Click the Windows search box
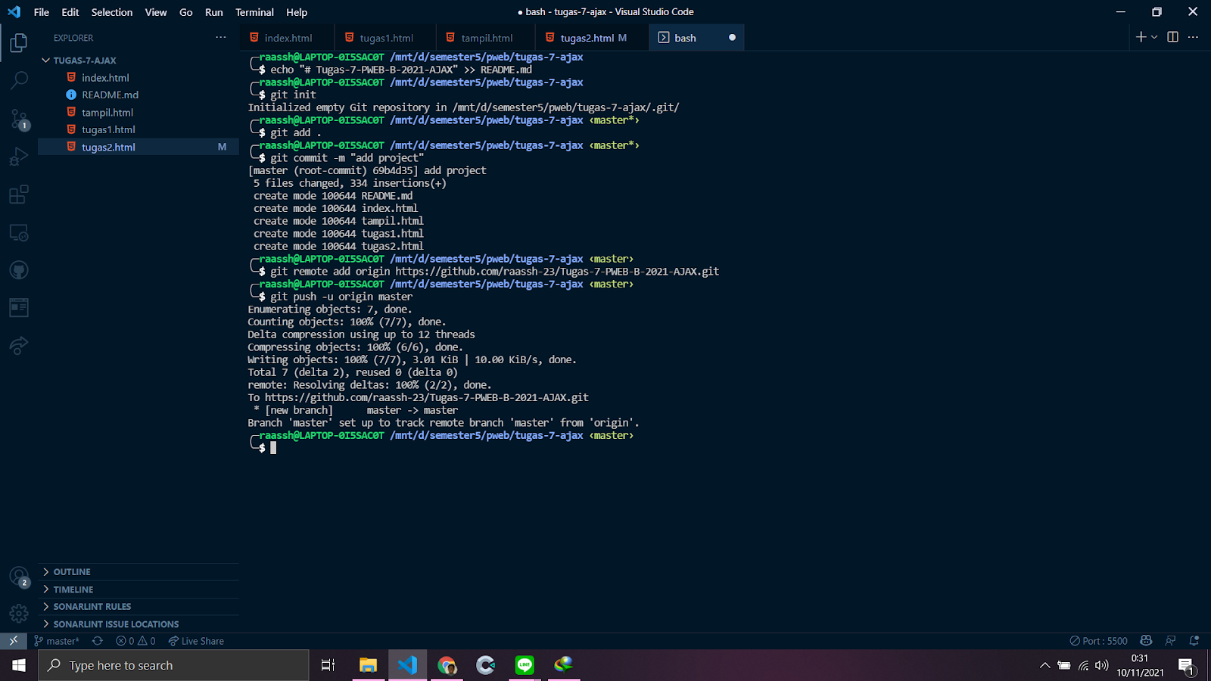This screenshot has height=681, width=1211. point(173,665)
